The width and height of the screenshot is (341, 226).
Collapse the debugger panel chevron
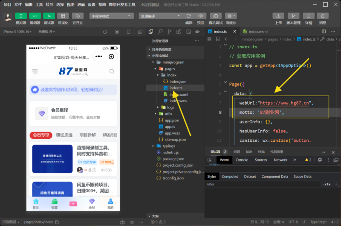coord(324,153)
